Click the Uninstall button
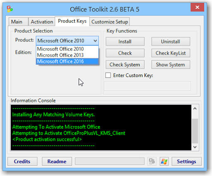Image resolution: width=212 pixels, height=176 pixels. point(171,41)
